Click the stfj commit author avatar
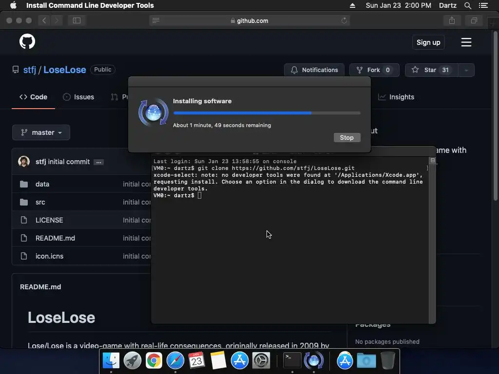The width and height of the screenshot is (499, 374). click(24, 162)
